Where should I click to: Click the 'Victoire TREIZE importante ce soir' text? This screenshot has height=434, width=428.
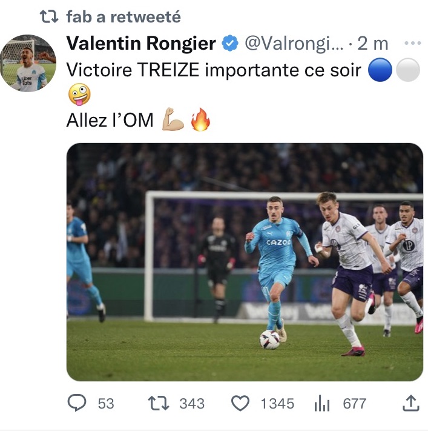(215, 70)
